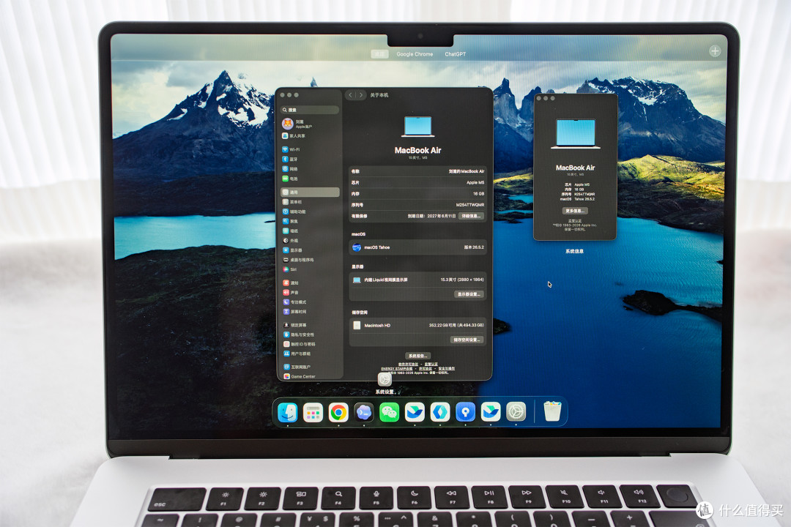Click MacBook Air image in 关于本机
The height and width of the screenshot is (527, 791).
pyautogui.click(x=417, y=127)
